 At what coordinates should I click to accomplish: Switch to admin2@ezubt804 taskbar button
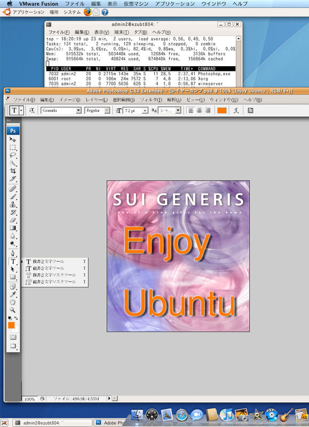[52, 423]
